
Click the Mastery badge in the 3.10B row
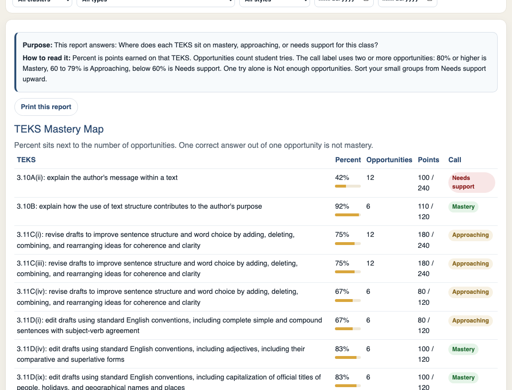click(x=463, y=207)
